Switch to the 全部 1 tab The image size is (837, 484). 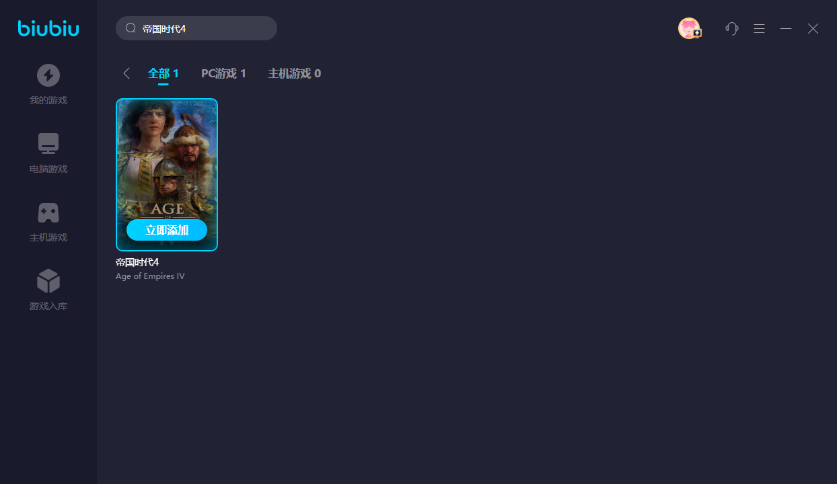163,73
